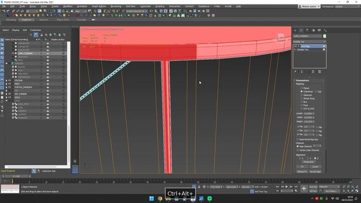Screen dimensions: 361x203
Task: Click Configure Modifier Sets icon
Action: coord(320,72)
